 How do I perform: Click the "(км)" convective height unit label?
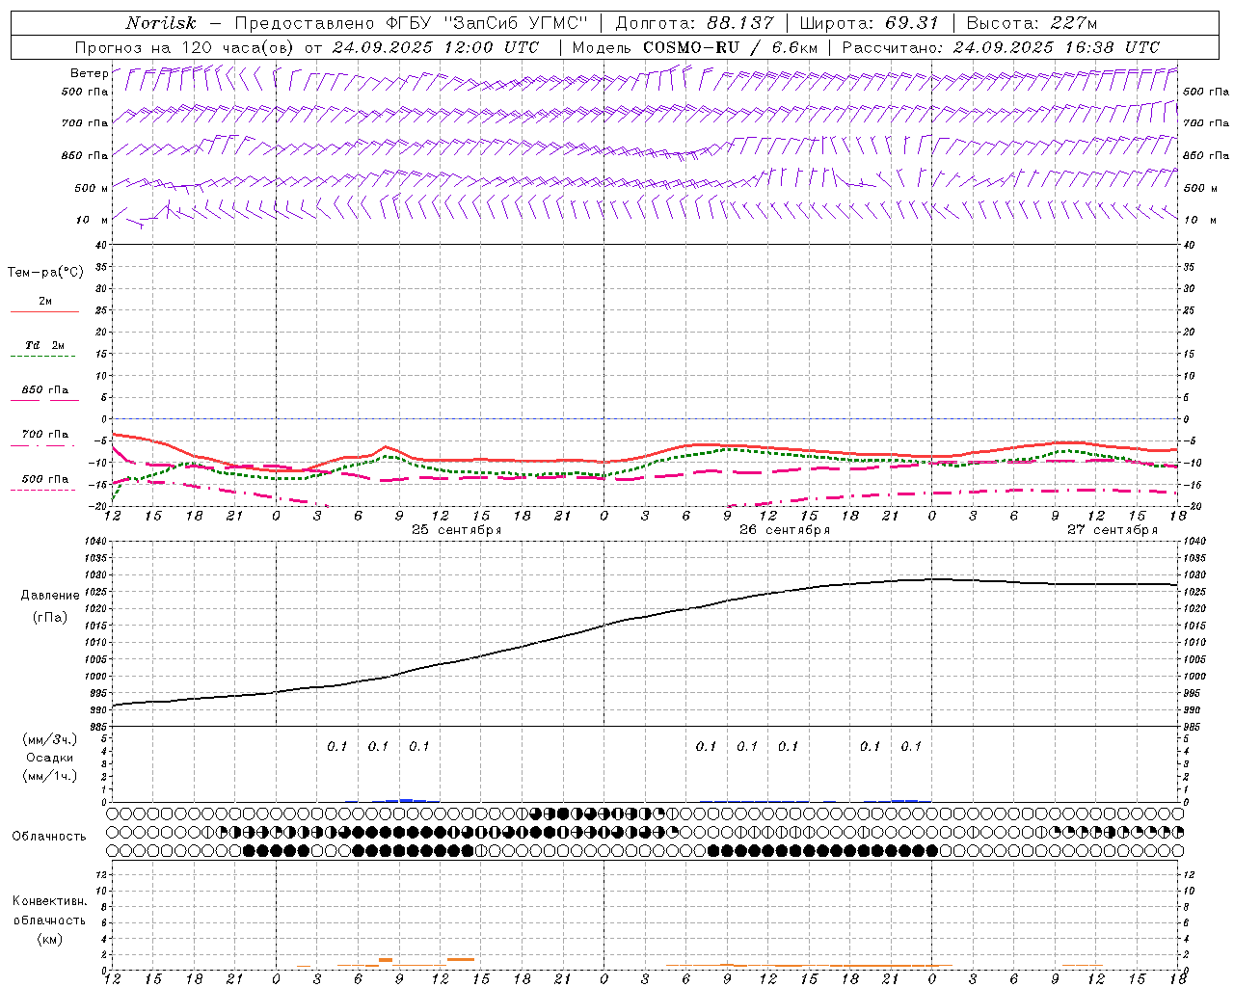click(x=49, y=939)
